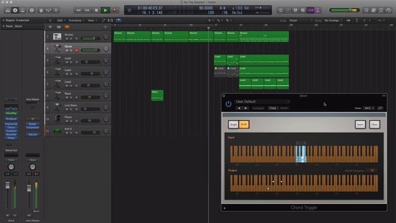This screenshot has height=223, width=396.
Task: Disable record on the Glock track
Action: pyautogui.click(x=77, y=51)
